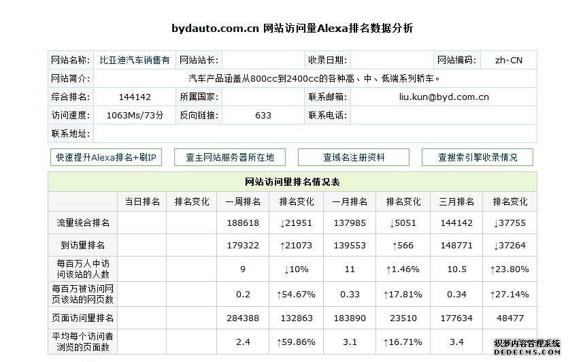Screen dimensions: 568x362
Task: Click the ↑54.67% change cell
Action: click(x=296, y=294)
